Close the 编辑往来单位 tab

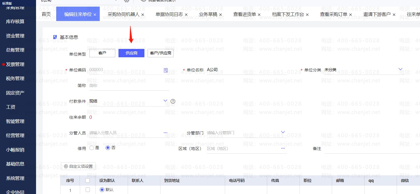click(x=95, y=15)
